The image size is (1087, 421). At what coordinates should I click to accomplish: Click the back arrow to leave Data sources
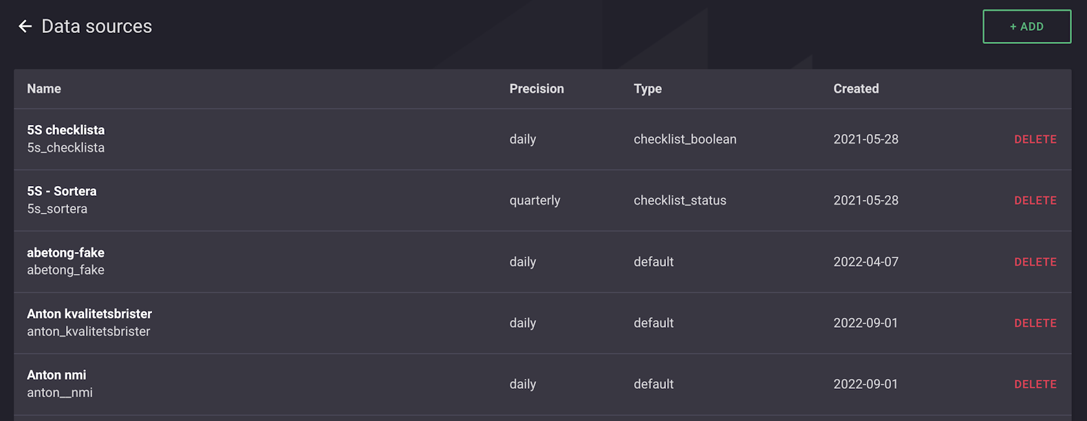click(x=25, y=26)
